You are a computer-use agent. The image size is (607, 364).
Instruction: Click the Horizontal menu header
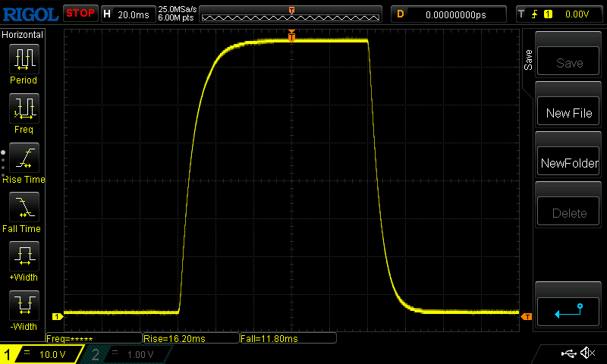[x=23, y=34]
